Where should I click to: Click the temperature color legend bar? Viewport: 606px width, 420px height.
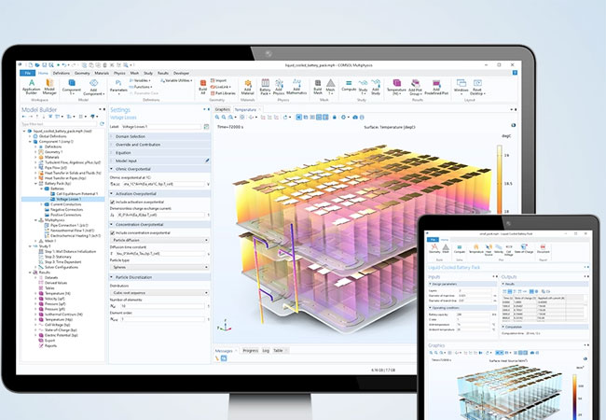[x=500, y=179]
